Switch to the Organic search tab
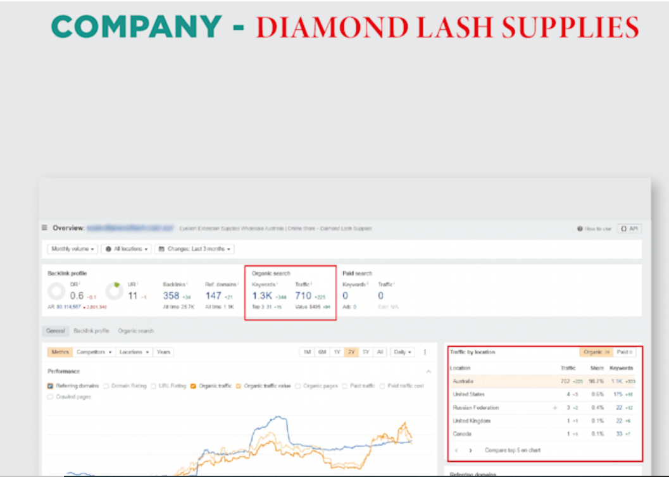This screenshot has width=669, height=477. click(135, 331)
